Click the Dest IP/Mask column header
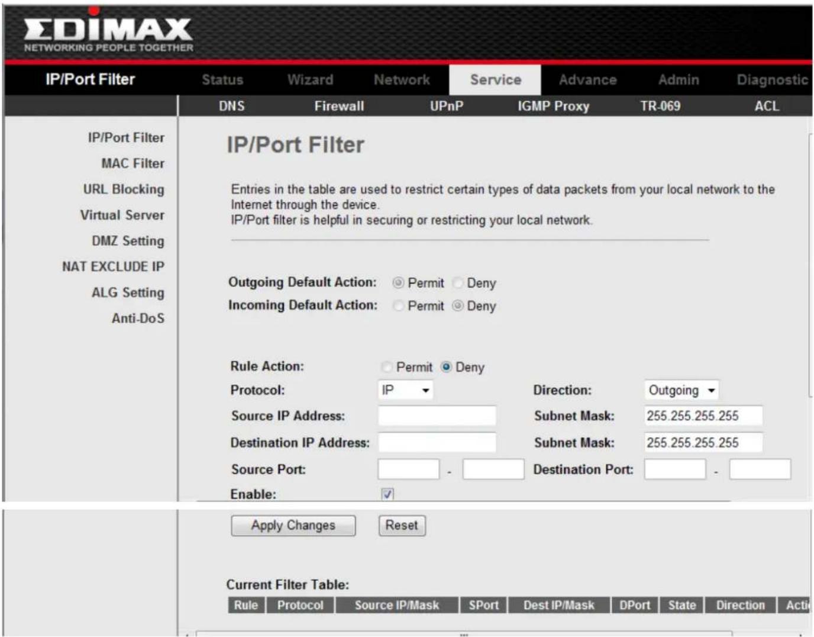The width and height of the screenshot is (814, 637). pos(559,605)
